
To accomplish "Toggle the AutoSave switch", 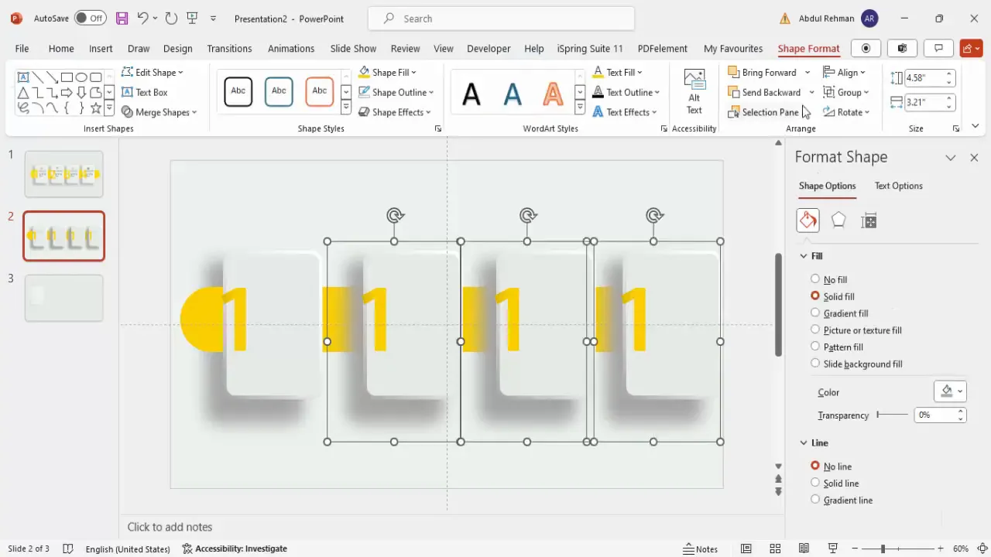I will point(91,18).
